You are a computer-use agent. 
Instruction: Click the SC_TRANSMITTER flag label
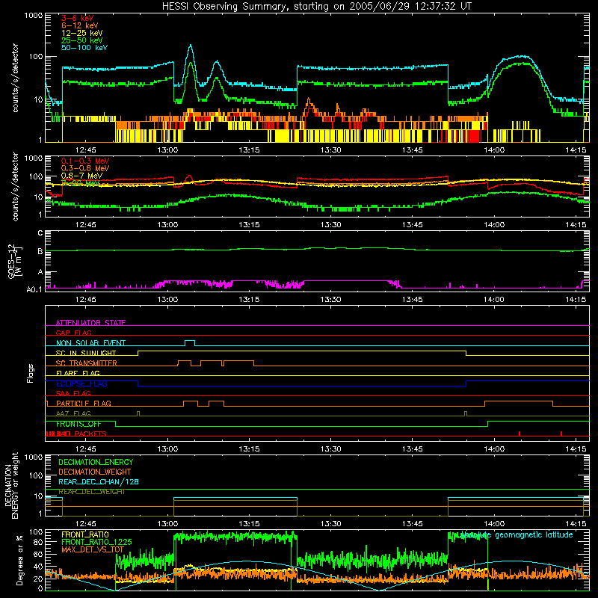click(x=87, y=363)
